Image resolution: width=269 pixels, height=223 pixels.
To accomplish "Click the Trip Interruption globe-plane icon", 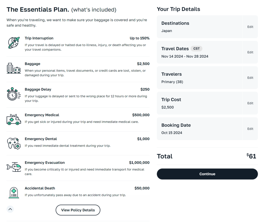I will 14,43.
